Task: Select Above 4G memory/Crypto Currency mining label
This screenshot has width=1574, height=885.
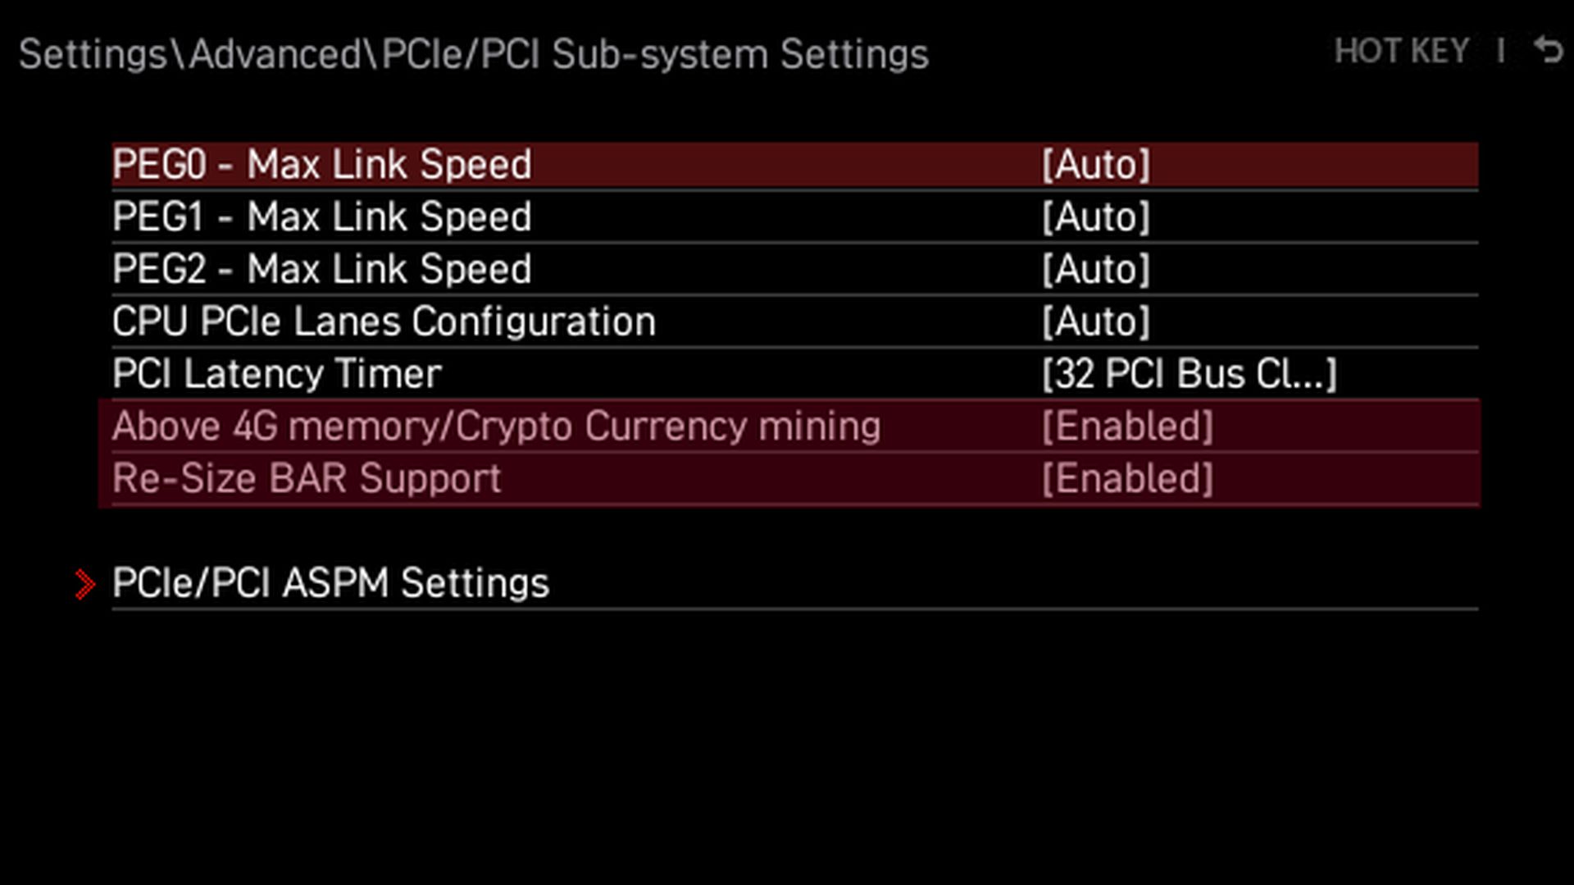Action: tap(496, 427)
